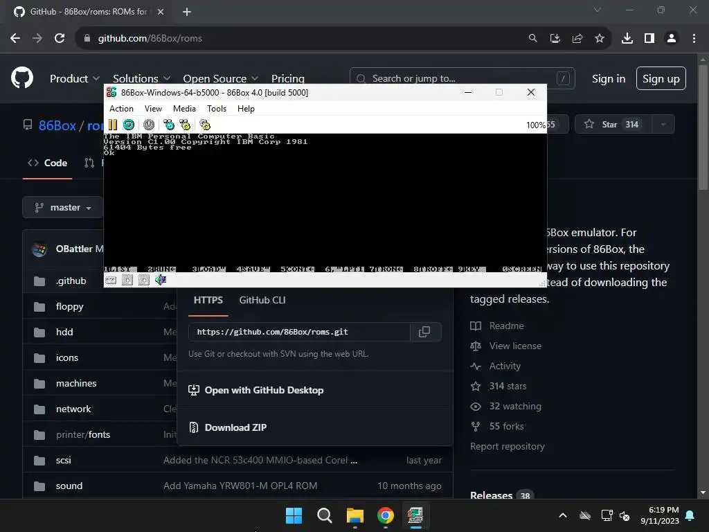Click the install app icon in address bar
This screenshot has height=532, width=709.
(555, 38)
